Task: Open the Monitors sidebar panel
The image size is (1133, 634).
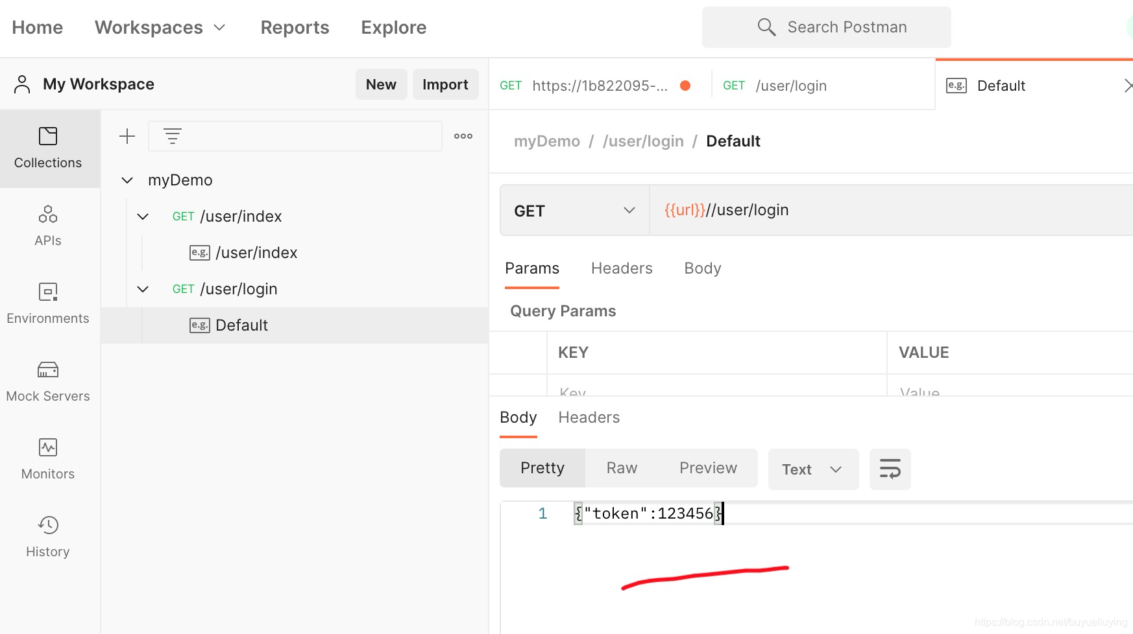Action: [48, 460]
